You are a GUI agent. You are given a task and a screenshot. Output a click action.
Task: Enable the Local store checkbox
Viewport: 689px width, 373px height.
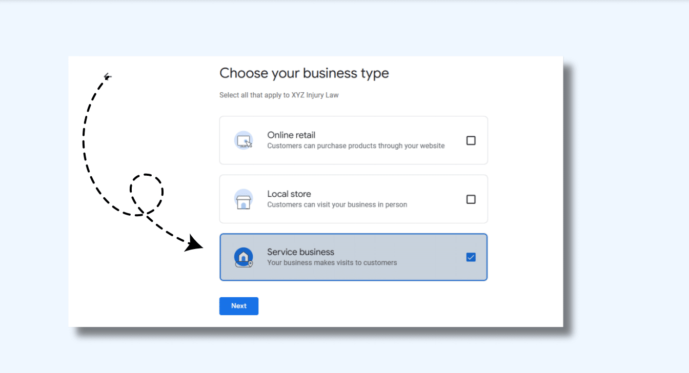[471, 199]
